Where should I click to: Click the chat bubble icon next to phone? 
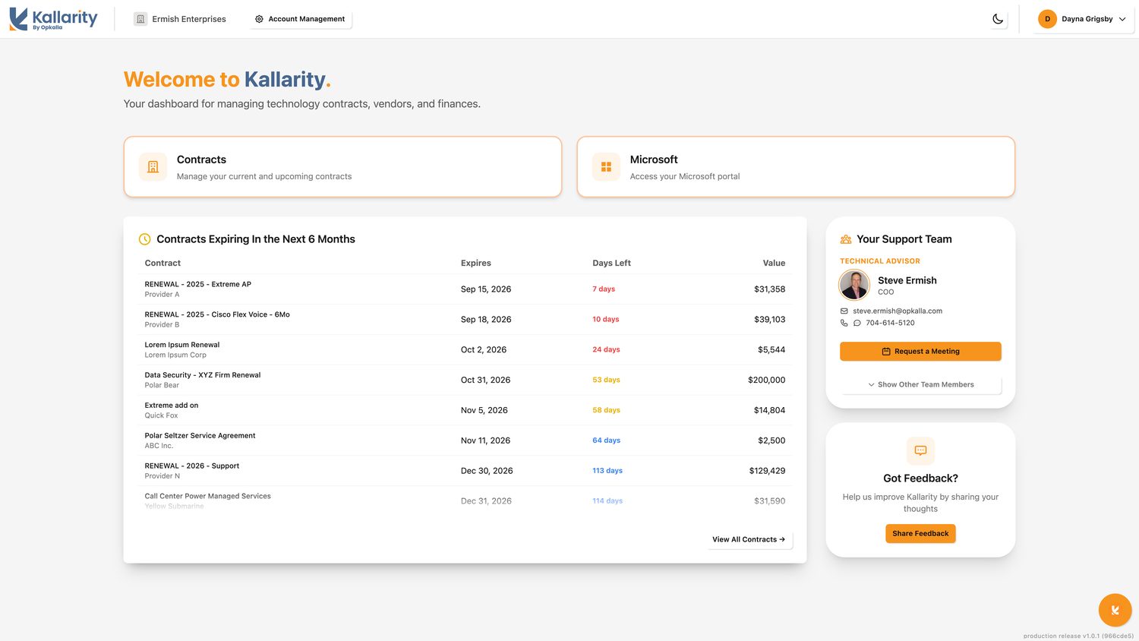[857, 323]
